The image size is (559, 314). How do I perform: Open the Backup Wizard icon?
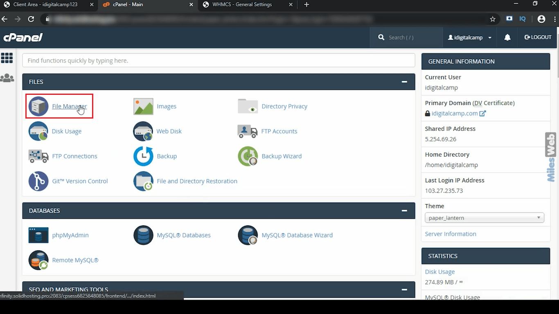point(248,156)
